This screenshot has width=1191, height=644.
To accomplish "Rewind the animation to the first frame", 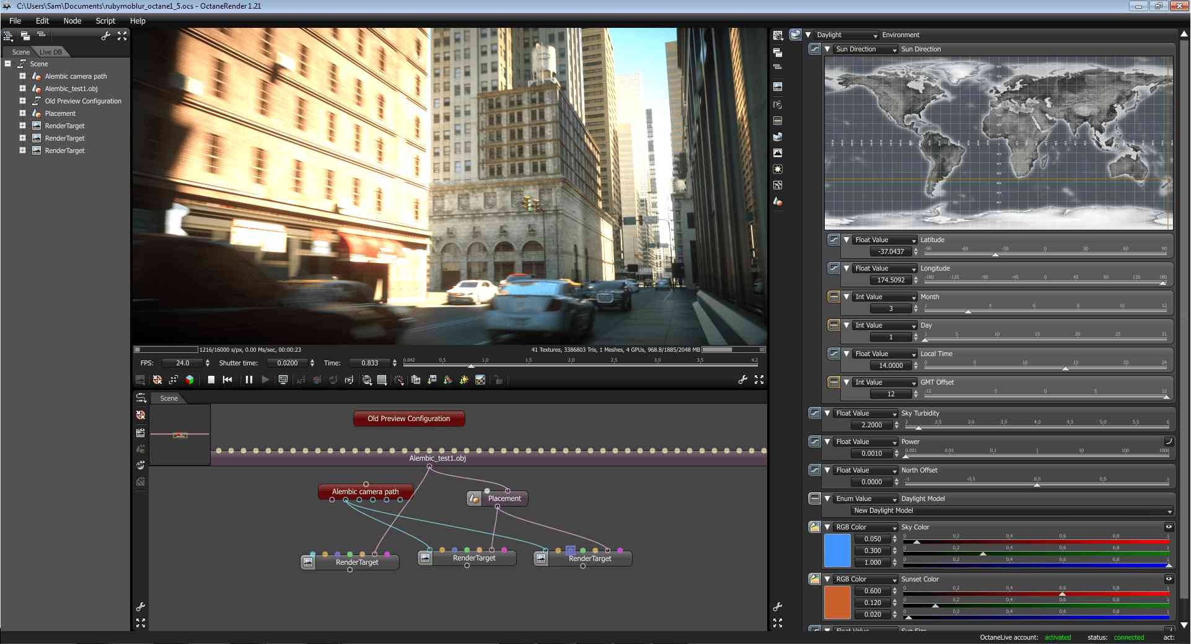I will 227,380.
